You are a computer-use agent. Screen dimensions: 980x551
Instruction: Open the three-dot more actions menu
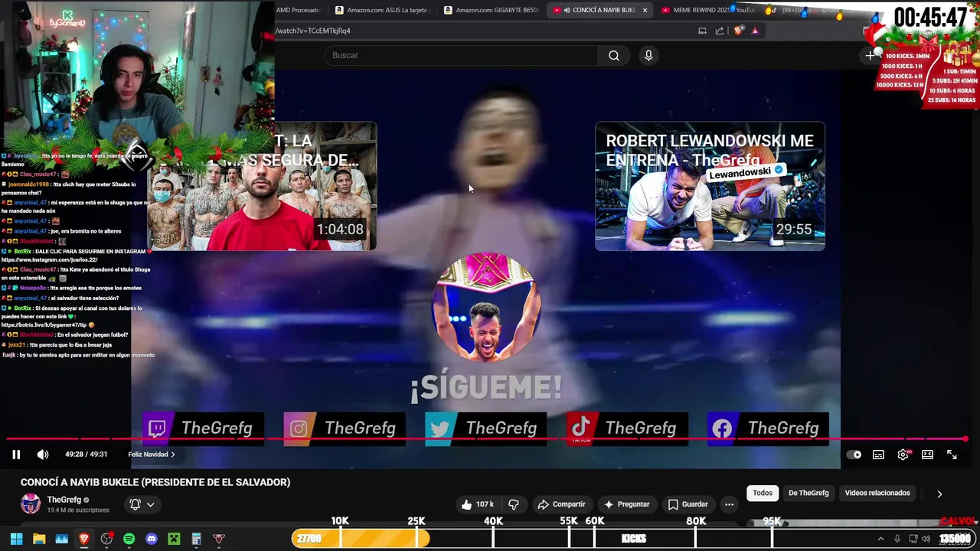click(729, 504)
